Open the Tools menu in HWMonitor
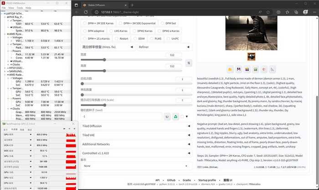This screenshot has height=190, width=319. 20,8
